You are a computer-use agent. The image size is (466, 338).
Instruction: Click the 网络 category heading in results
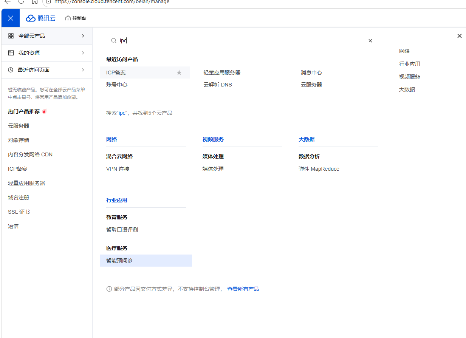[x=111, y=139]
